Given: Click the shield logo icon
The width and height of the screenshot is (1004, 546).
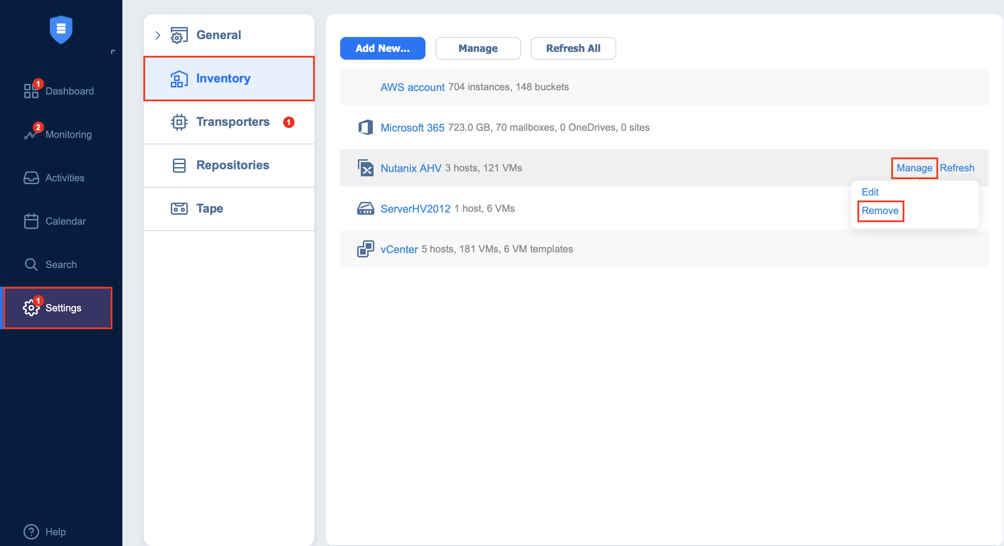Looking at the screenshot, I should (61, 29).
